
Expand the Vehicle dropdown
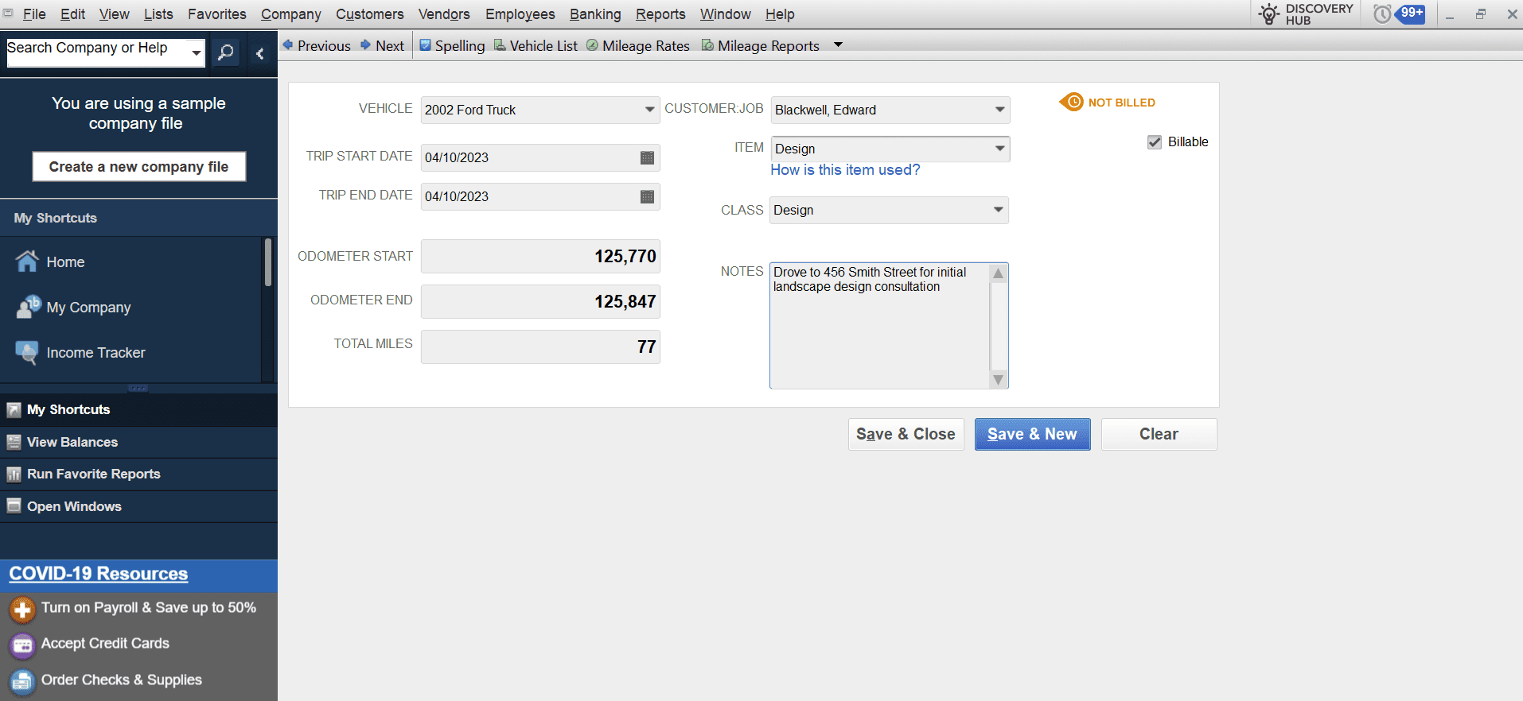[x=649, y=110]
